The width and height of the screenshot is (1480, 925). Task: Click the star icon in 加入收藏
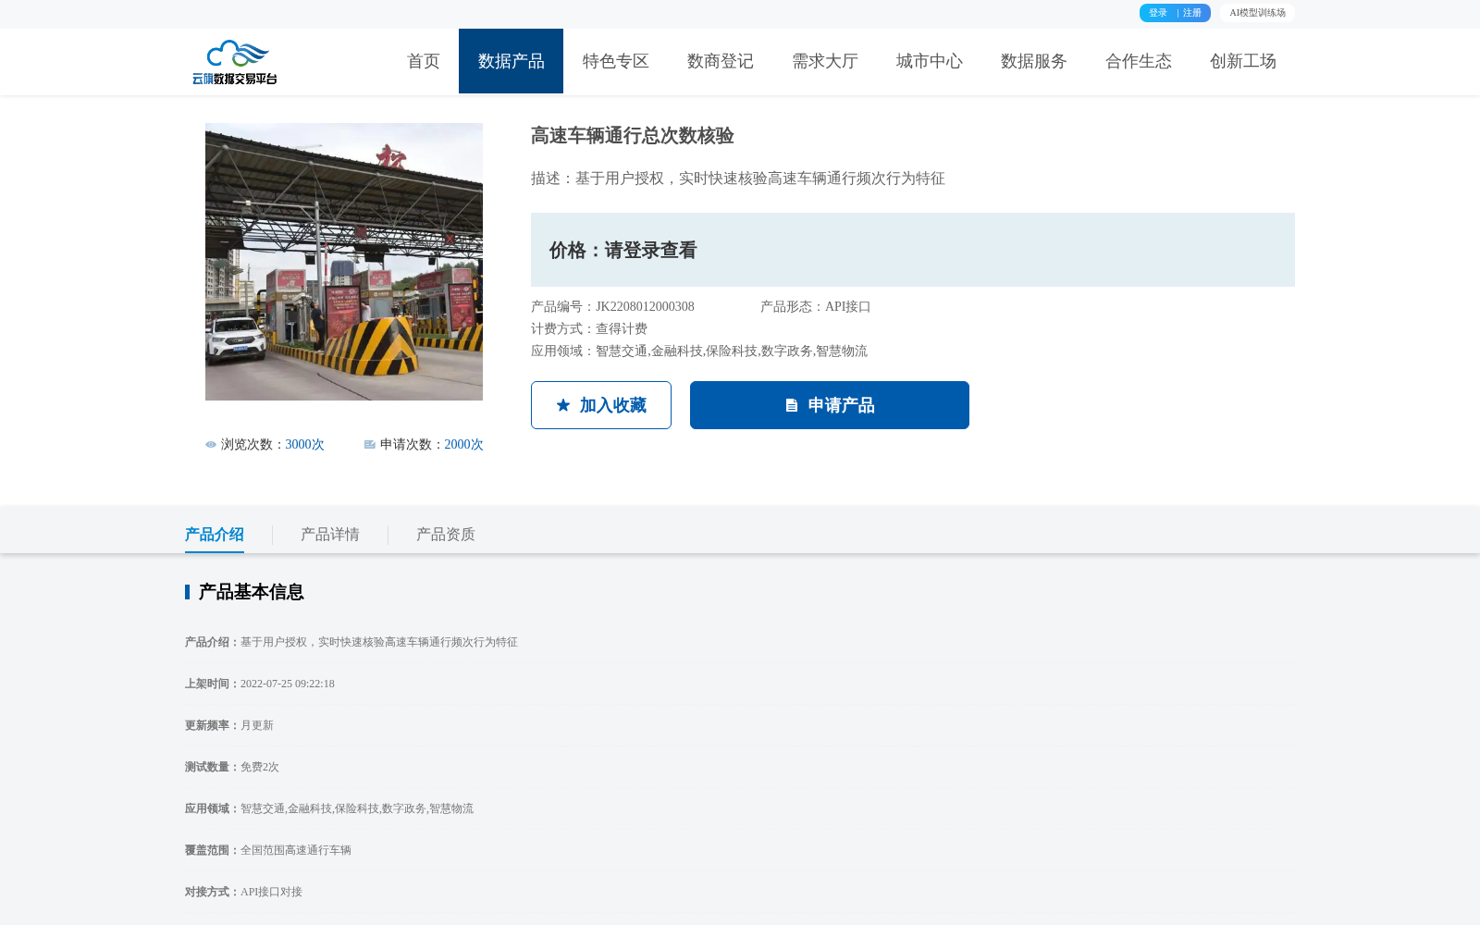coord(563,405)
